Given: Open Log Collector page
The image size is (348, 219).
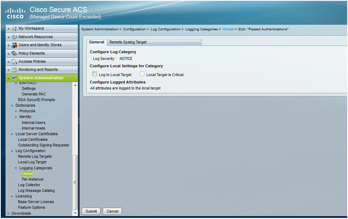Looking at the screenshot, I should pos(29,185).
